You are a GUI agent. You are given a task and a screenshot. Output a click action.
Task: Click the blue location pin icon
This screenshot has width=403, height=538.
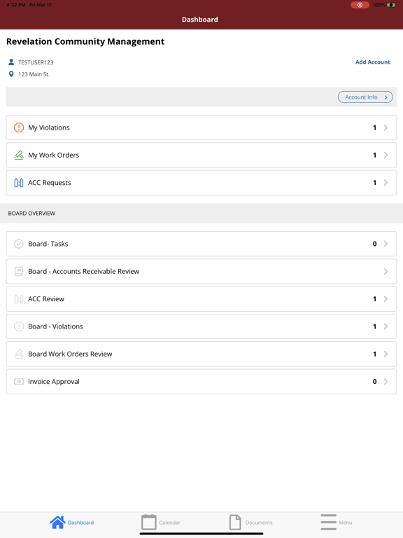tap(11, 74)
